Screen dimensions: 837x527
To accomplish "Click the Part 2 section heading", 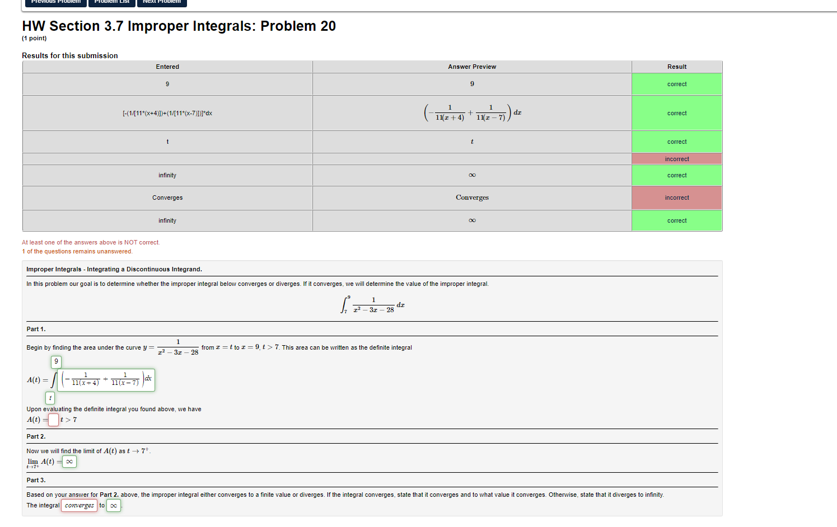I will [36, 436].
